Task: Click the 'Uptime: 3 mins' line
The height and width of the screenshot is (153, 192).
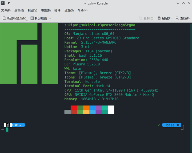Action: (79, 47)
